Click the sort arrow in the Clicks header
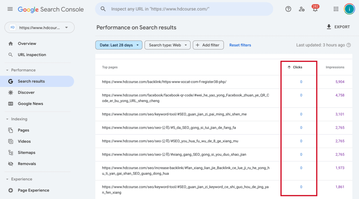This screenshot has height=199, width=359. pos(289,67)
